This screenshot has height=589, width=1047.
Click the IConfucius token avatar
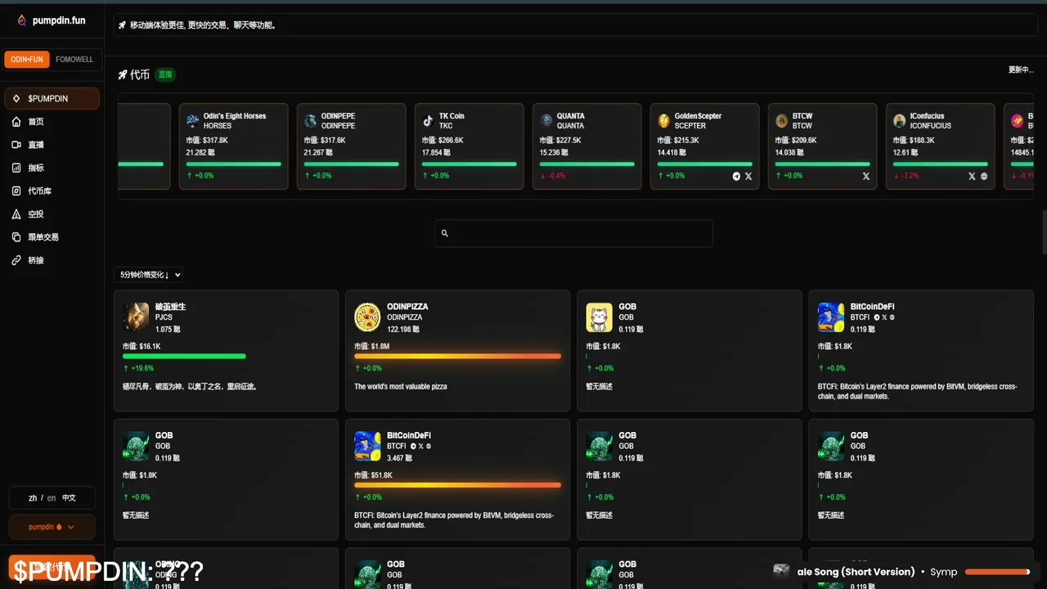900,121
